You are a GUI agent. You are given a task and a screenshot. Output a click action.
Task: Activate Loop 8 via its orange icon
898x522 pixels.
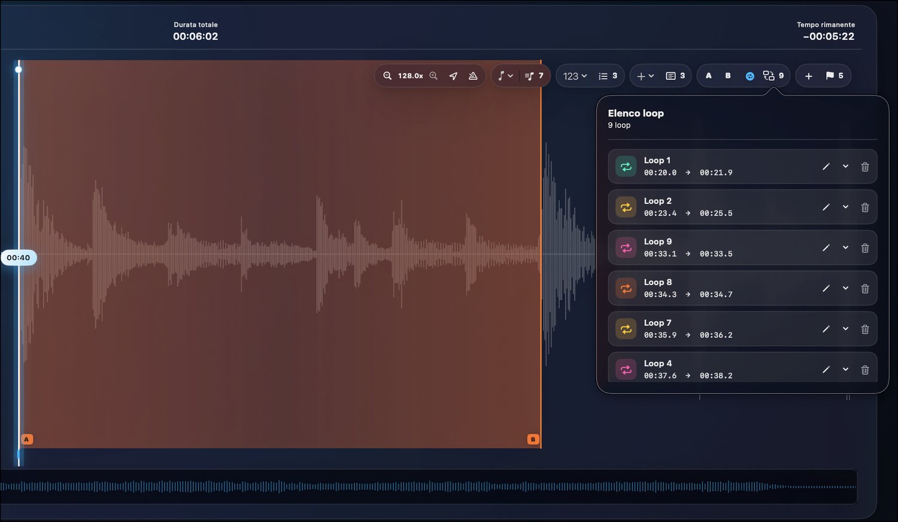tap(626, 289)
